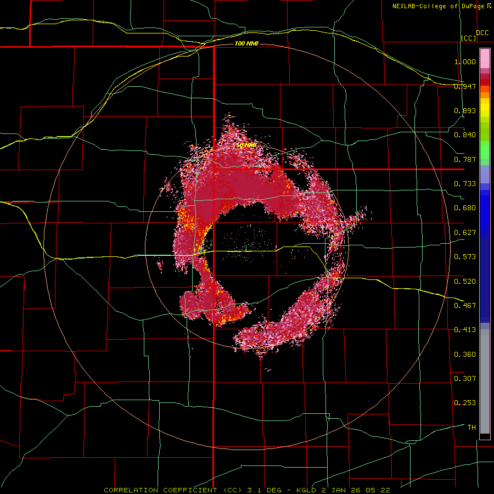This screenshot has height=494, width=494.
Task: Select the 0.413 scale value
Action: click(465, 330)
